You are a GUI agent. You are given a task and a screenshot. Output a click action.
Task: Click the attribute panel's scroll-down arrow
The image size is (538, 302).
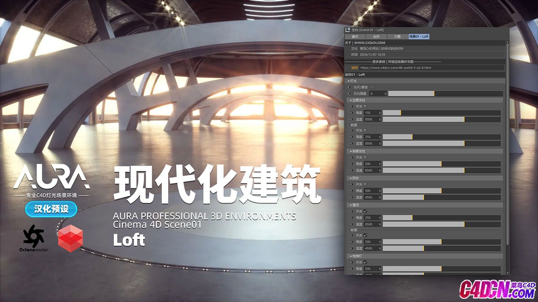pyautogui.click(x=508, y=272)
